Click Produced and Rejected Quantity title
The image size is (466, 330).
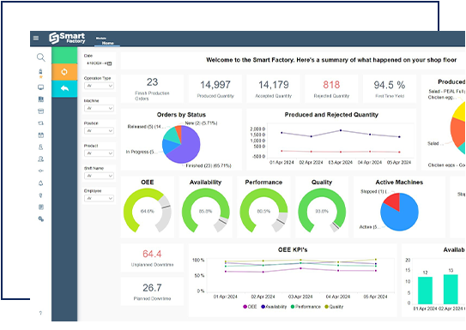tap(331, 115)
